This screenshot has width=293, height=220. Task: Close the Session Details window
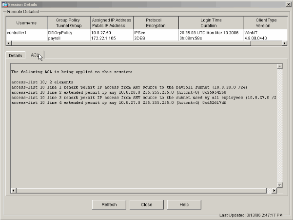point(289,4)
